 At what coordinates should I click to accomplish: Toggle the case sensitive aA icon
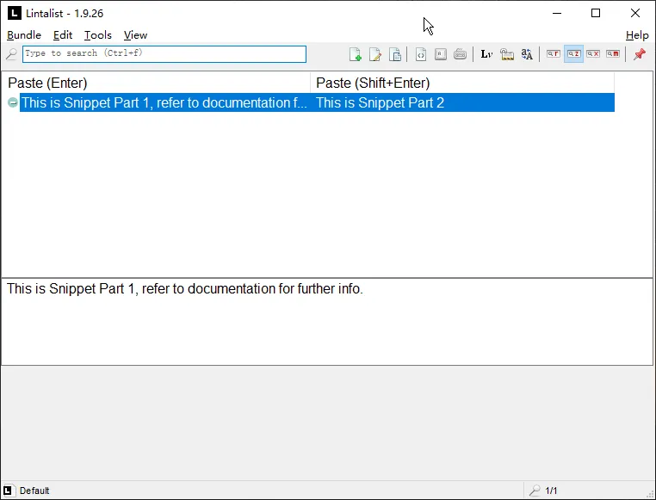point(527,54)
